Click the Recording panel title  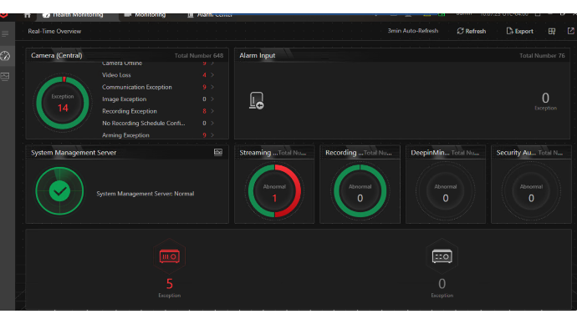(x=344, y=153)
